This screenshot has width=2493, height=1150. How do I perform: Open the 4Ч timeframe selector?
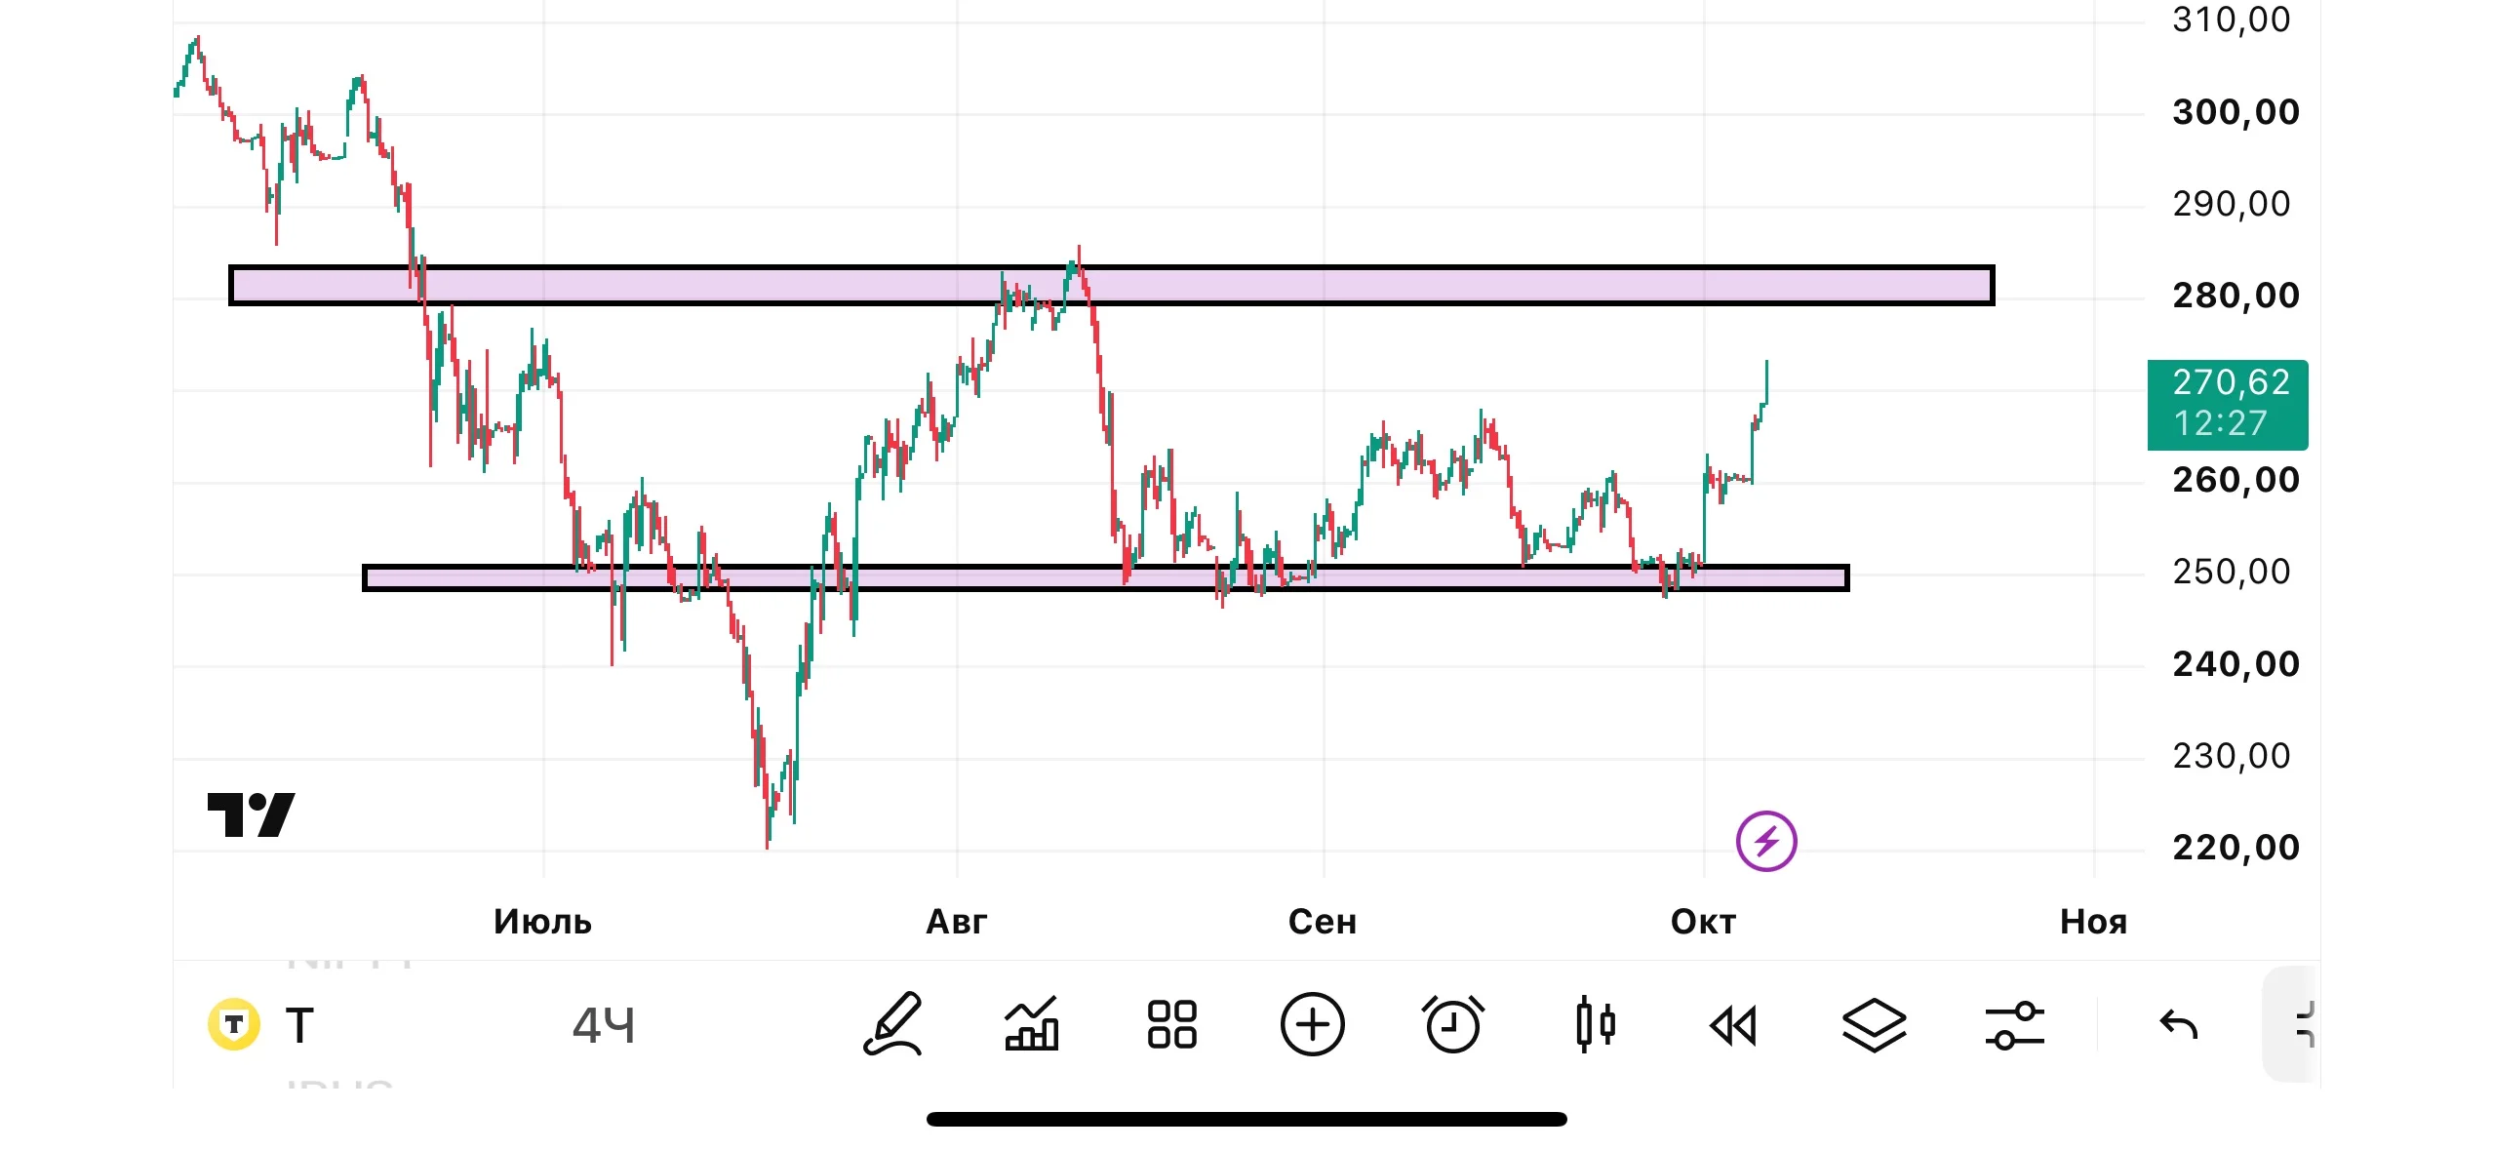604,1025
